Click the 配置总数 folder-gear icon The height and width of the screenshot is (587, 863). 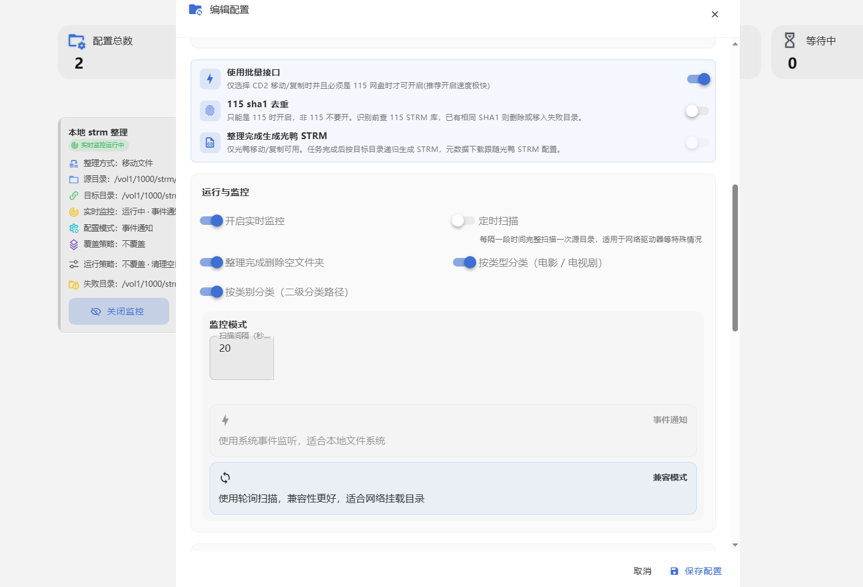click(77, 42)
